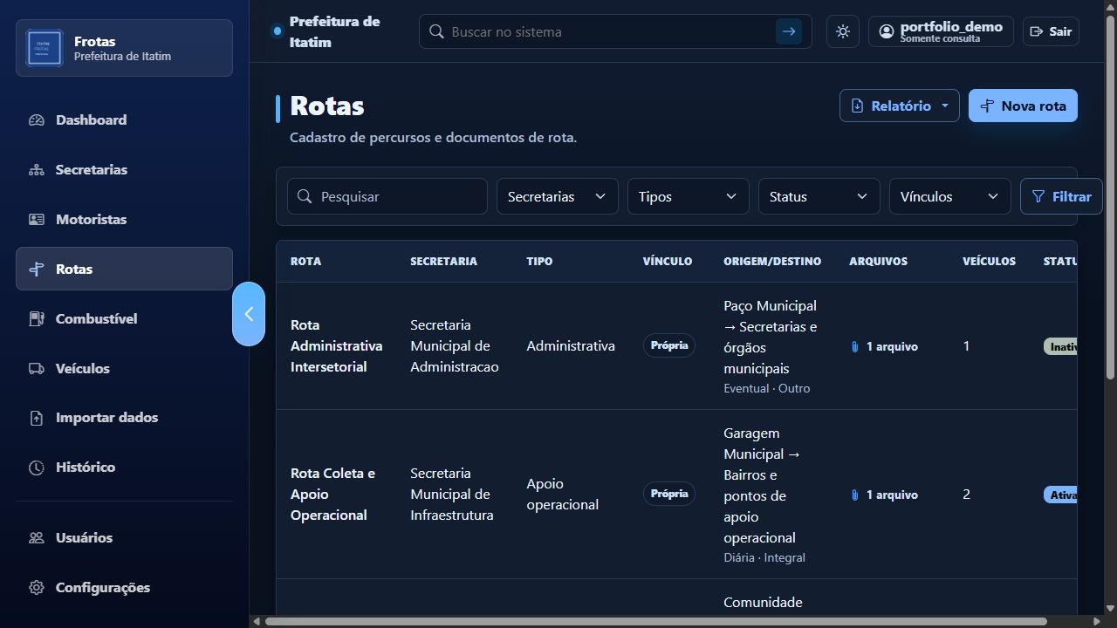Viewport: 1117px width, 628px height.
Task: Open the Tipos filter dropdown
Action: (x=688, y=196)
